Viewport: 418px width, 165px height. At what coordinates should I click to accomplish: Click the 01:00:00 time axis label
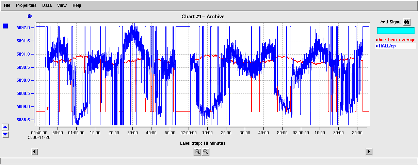pos(76,133)
